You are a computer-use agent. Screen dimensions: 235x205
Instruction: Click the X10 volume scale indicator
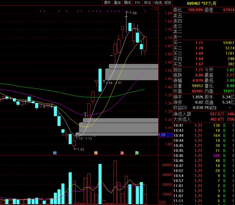(162, 202)
